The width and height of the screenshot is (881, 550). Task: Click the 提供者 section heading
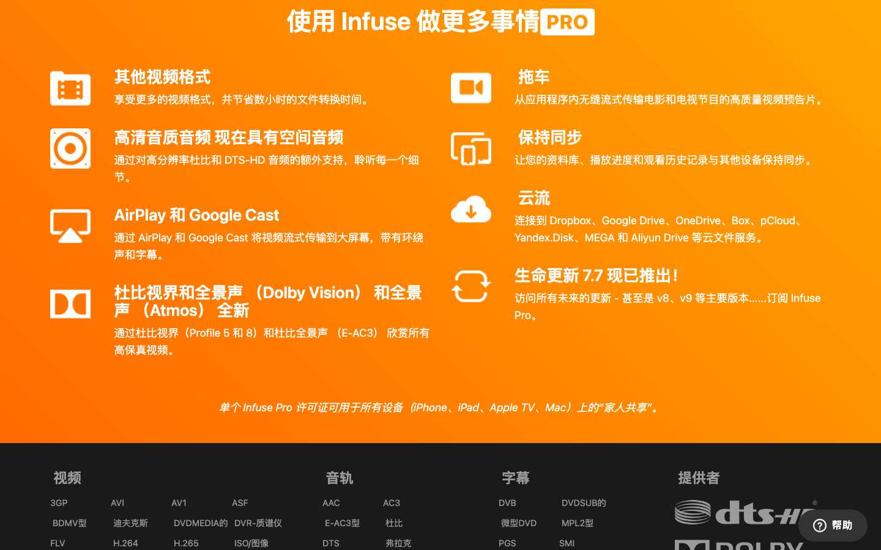(699, 478)
